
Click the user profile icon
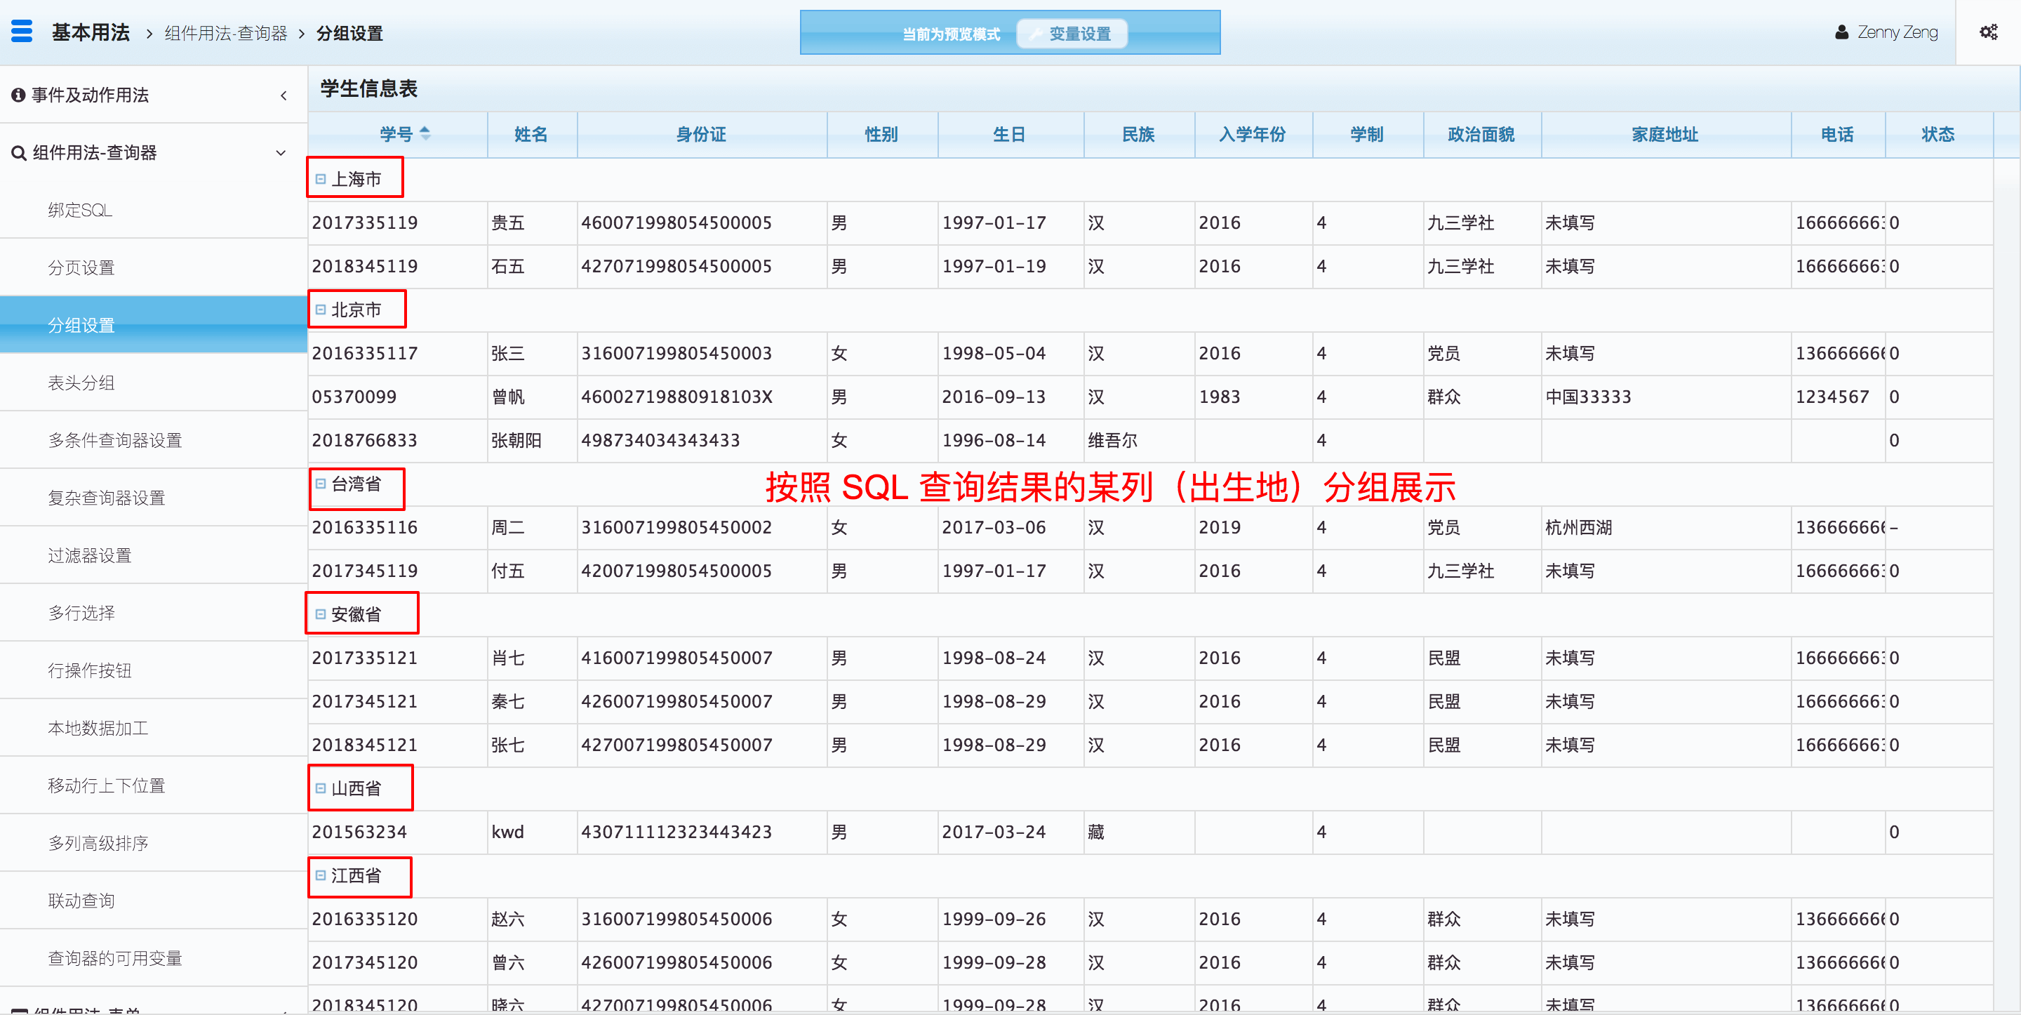1841,32
